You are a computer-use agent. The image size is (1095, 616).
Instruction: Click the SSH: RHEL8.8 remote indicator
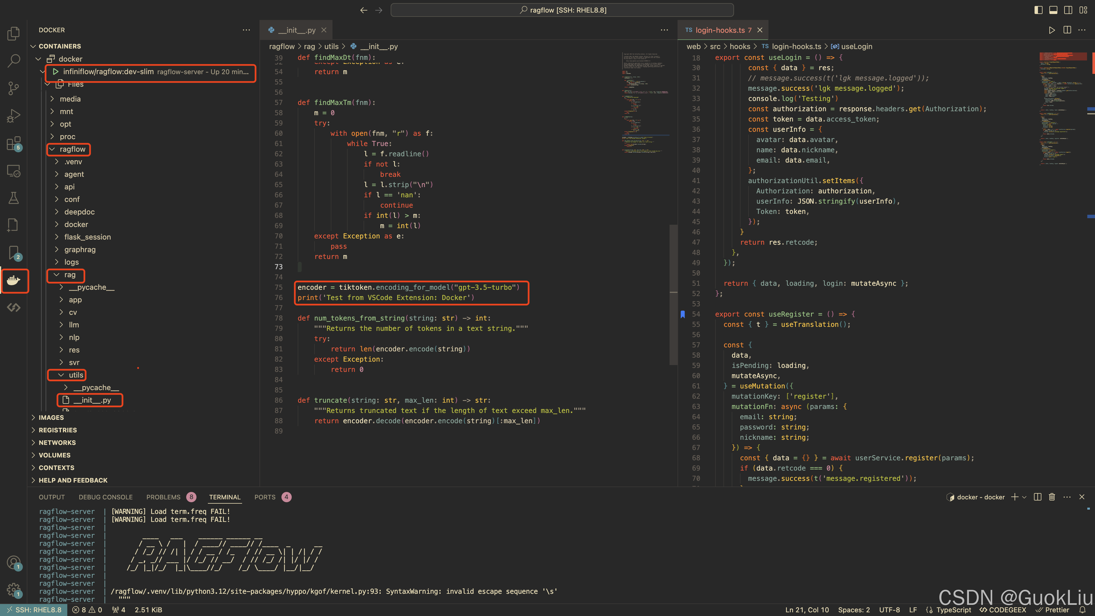(x=34, y=610)
